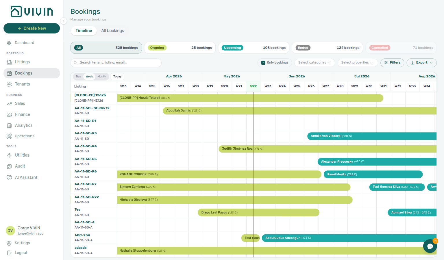Open the Operations tools icon
This screenshot has height=260, width=444.
[x=9, y=136]
